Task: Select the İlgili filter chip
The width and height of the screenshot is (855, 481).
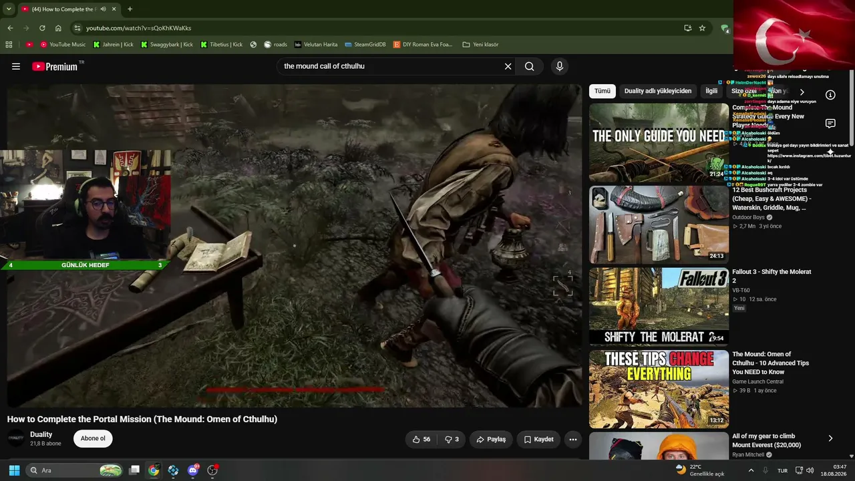Action: tap(711, 91)
